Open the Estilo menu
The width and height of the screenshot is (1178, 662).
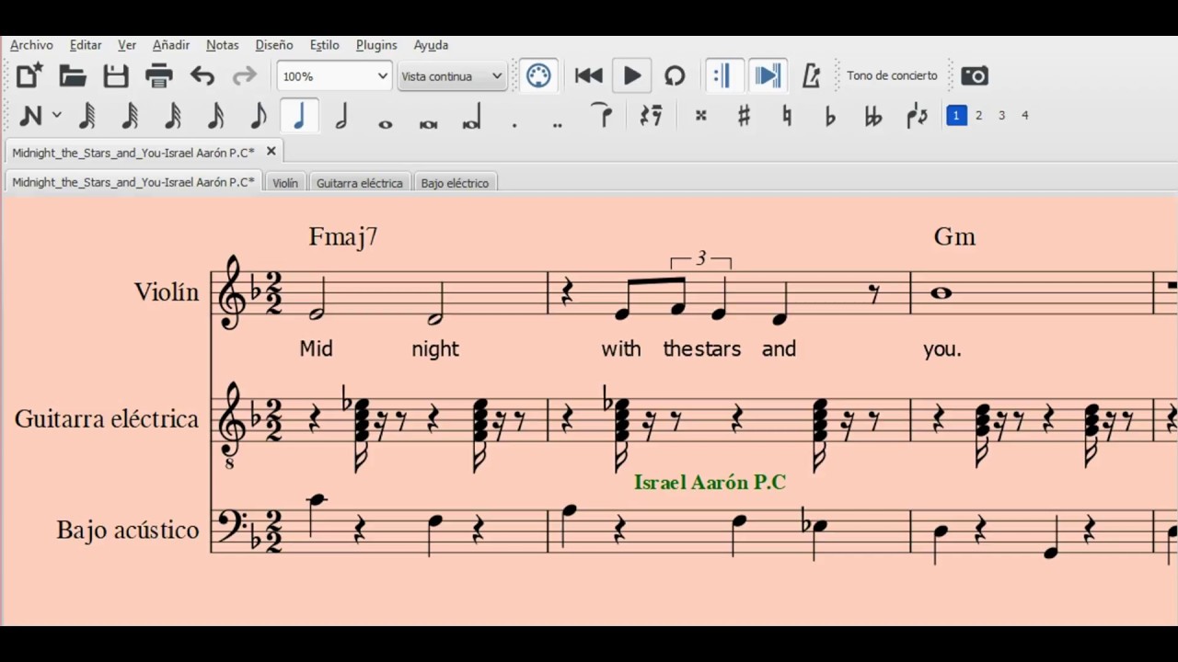(325, 45)
